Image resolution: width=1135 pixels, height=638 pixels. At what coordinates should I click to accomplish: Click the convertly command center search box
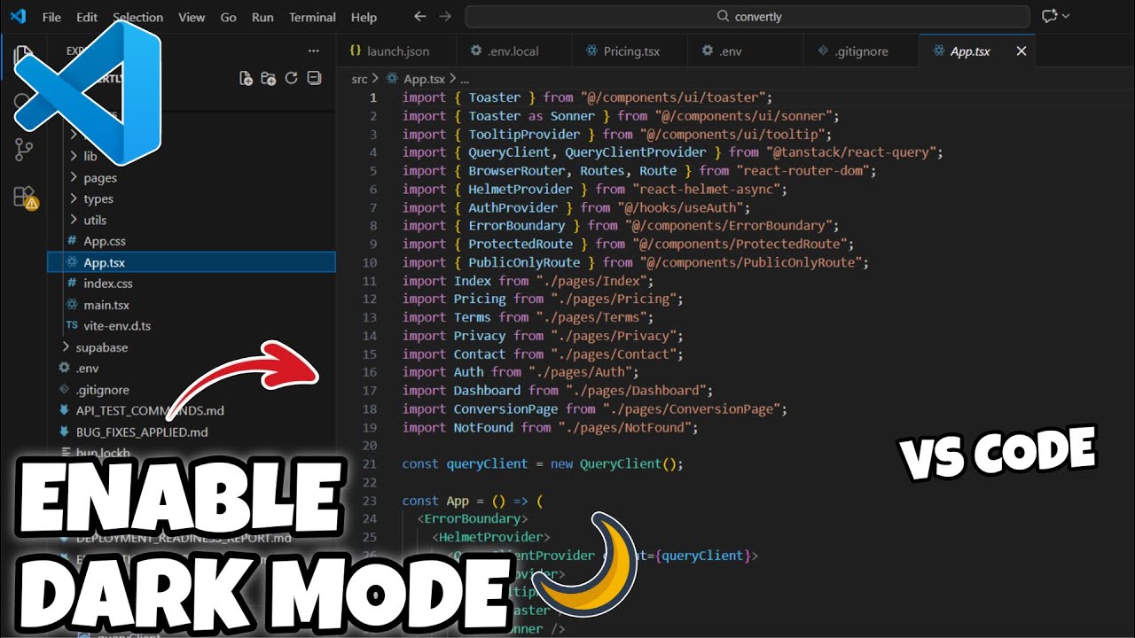748,17
